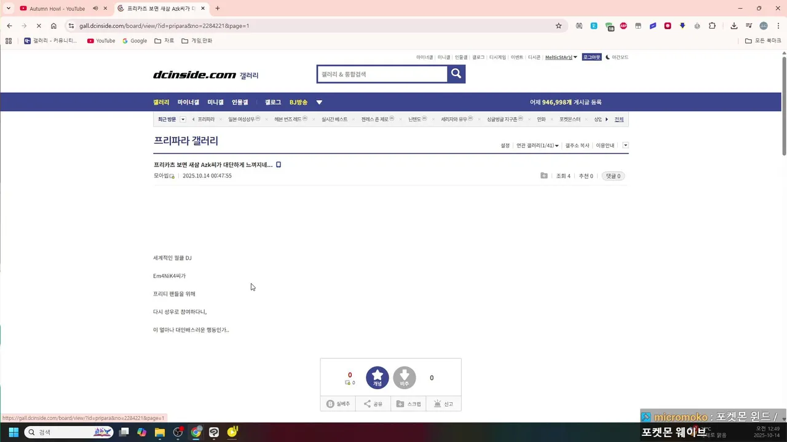
Task: Open the ABP ad blocker extension
Action: pos(623,26)
